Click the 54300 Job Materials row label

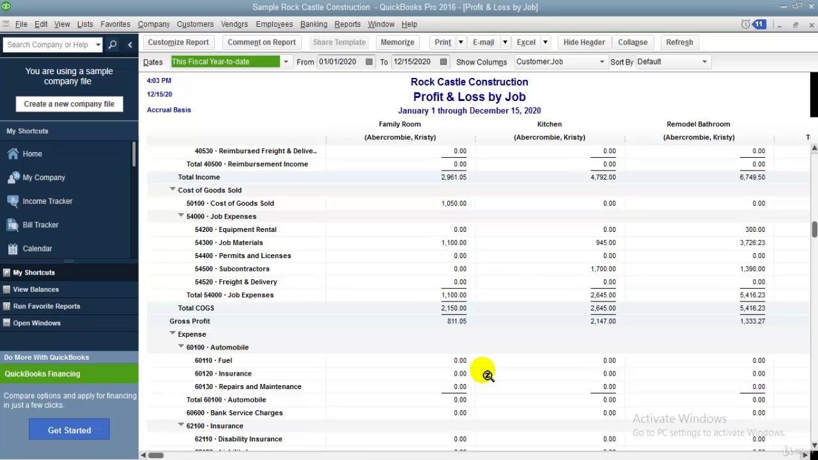click(x=229, y=243)
